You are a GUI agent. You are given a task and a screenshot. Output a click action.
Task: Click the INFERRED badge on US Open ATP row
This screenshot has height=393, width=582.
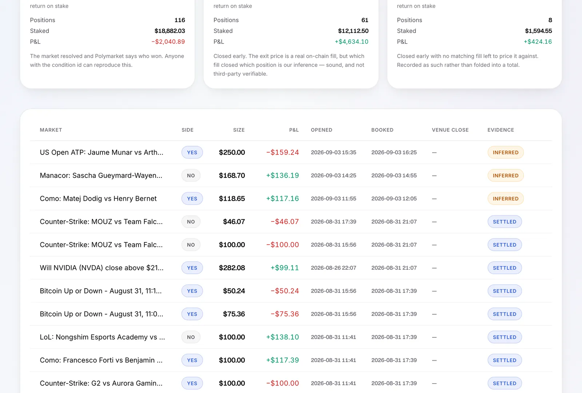tap(506, 152)
